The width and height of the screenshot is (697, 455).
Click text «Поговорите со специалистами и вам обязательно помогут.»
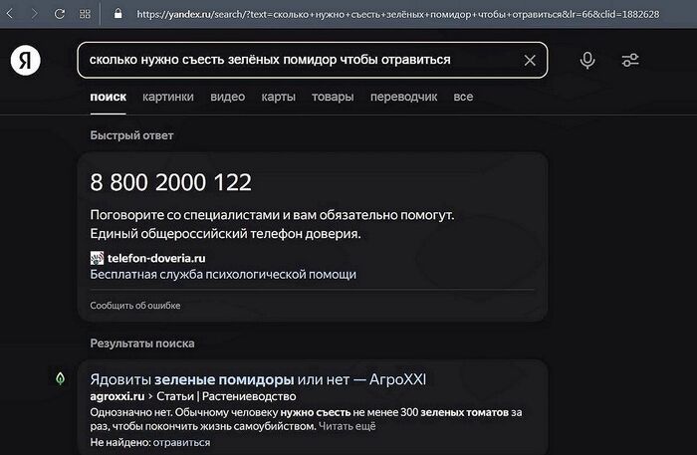pos(272,215)
